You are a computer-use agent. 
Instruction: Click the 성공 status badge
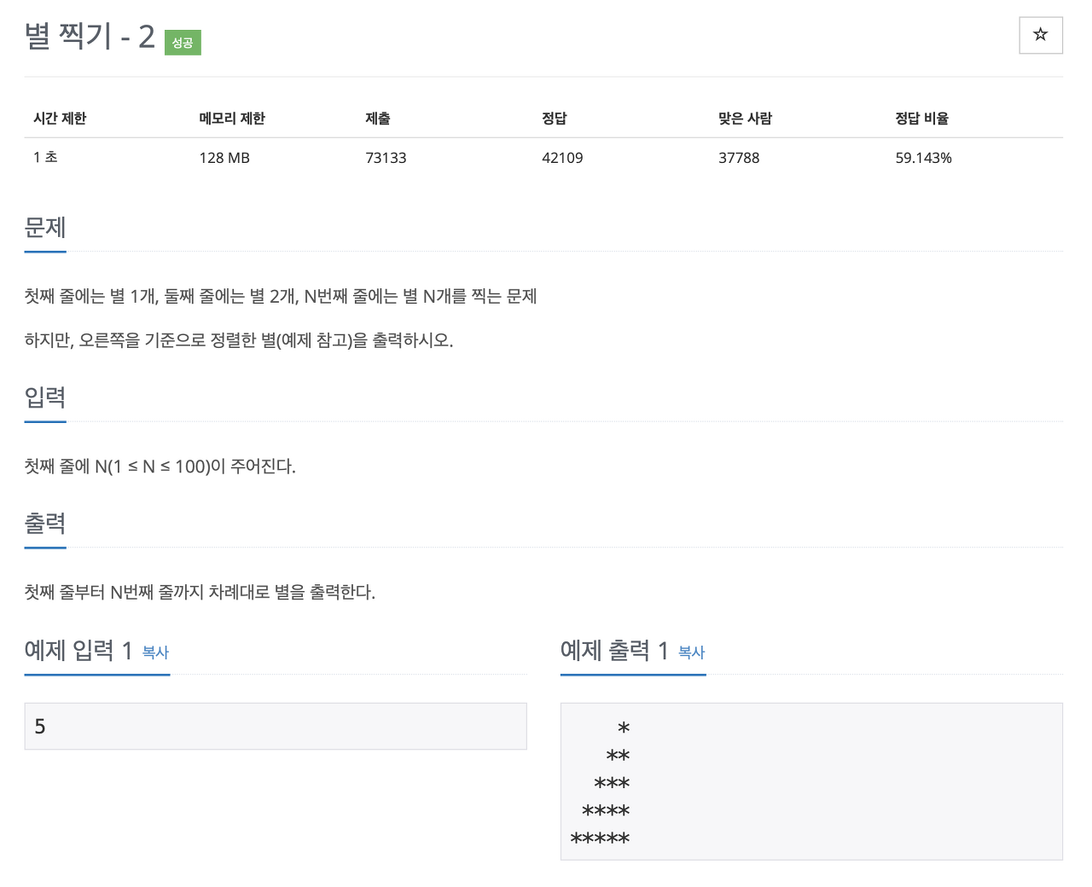click(x=182, y=42)
